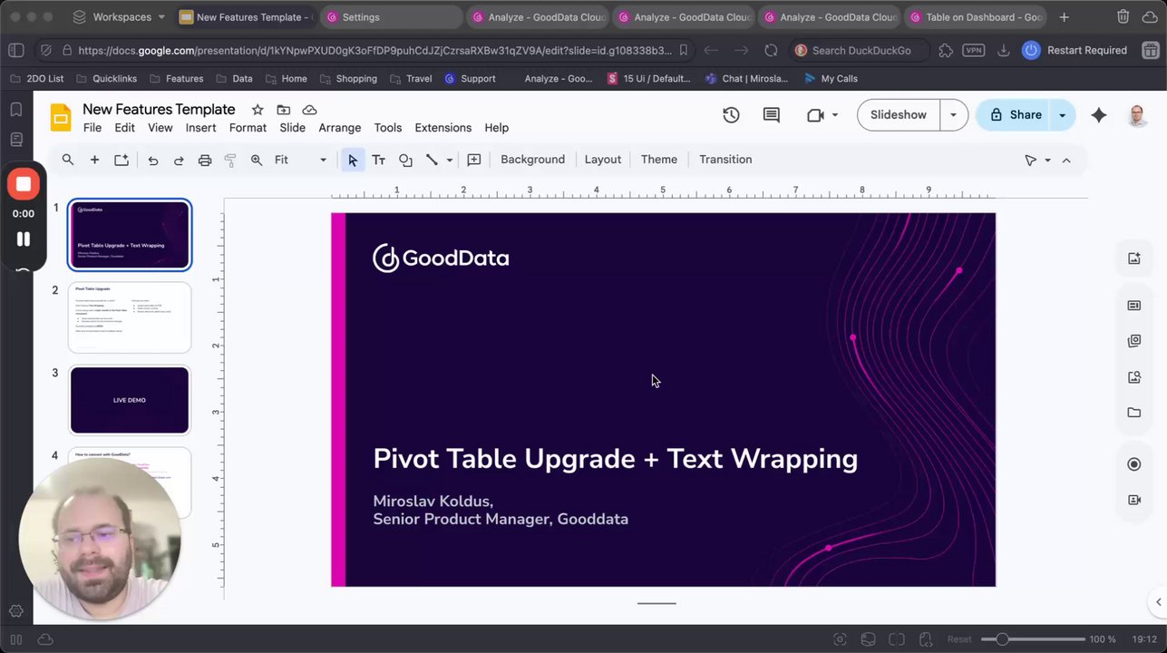The width and height of the screenshot is (1167, 653).
Task: Switch to the Settings browser tab
Action: [391, 17]
